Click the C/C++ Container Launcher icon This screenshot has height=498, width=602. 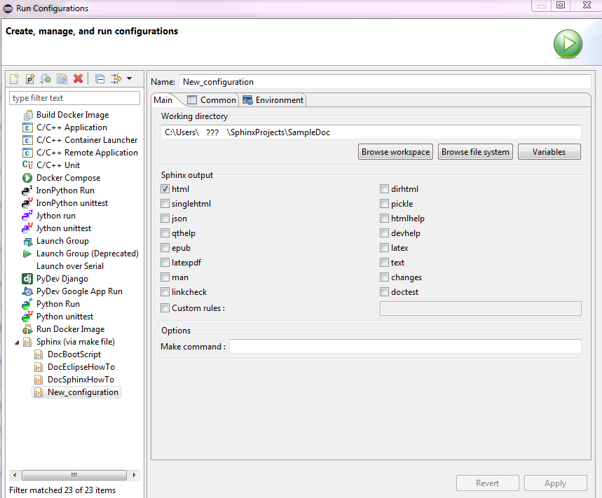coord(27,140)
